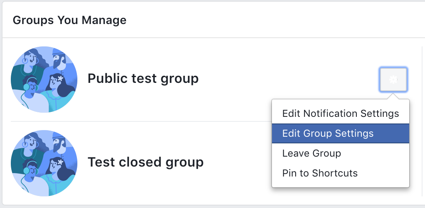Open the Test closed group avatar image

44,163
